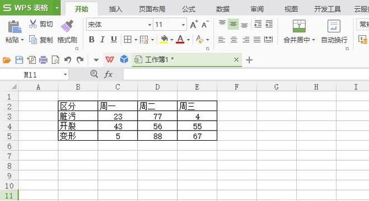
Task: Decrease font size with A- icon
Action: tap(205, 25)
